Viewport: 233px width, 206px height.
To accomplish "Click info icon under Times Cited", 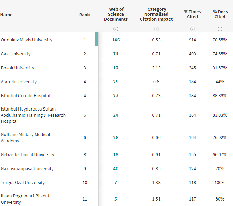I will (x=192, y=27).
